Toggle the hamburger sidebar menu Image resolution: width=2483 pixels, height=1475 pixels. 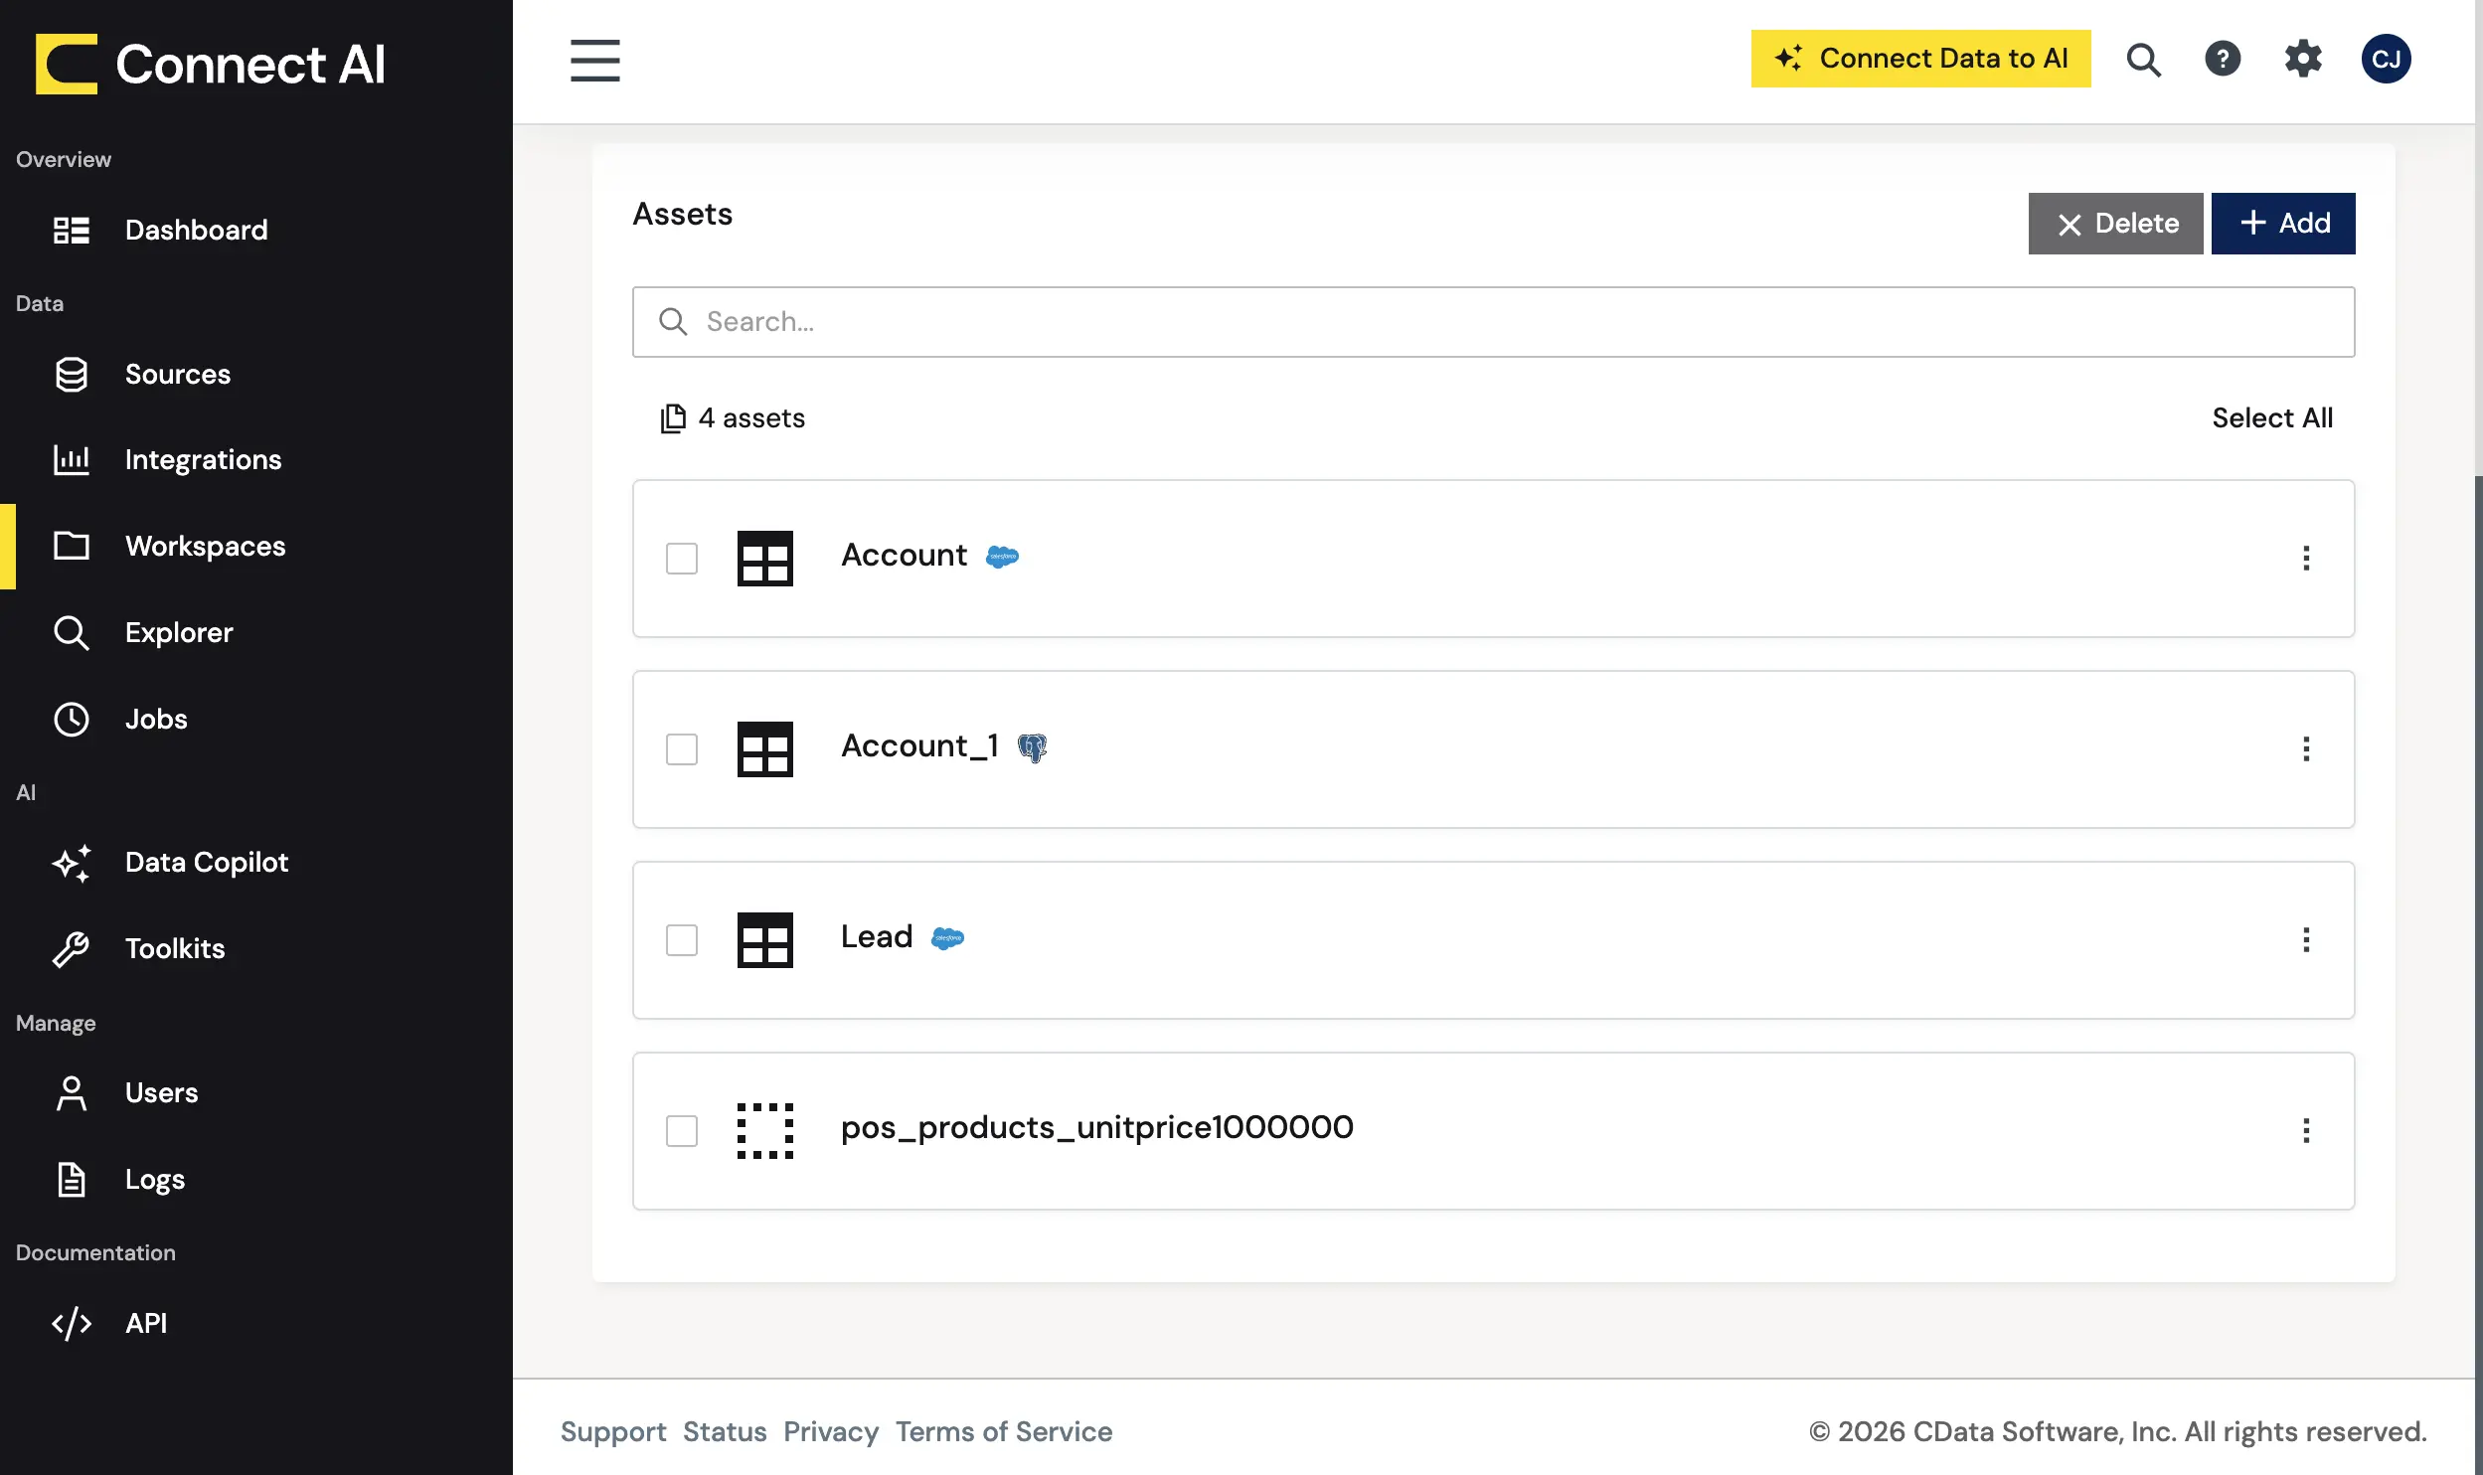(x=594, y=61)
